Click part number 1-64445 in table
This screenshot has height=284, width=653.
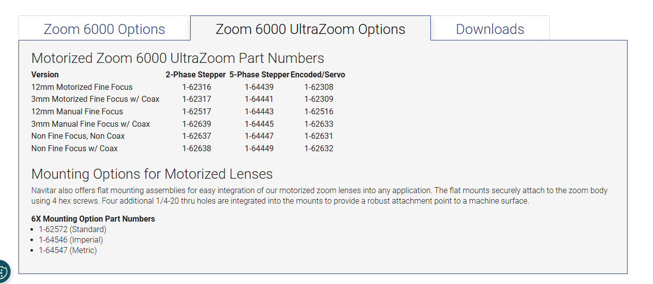[259, 124]
